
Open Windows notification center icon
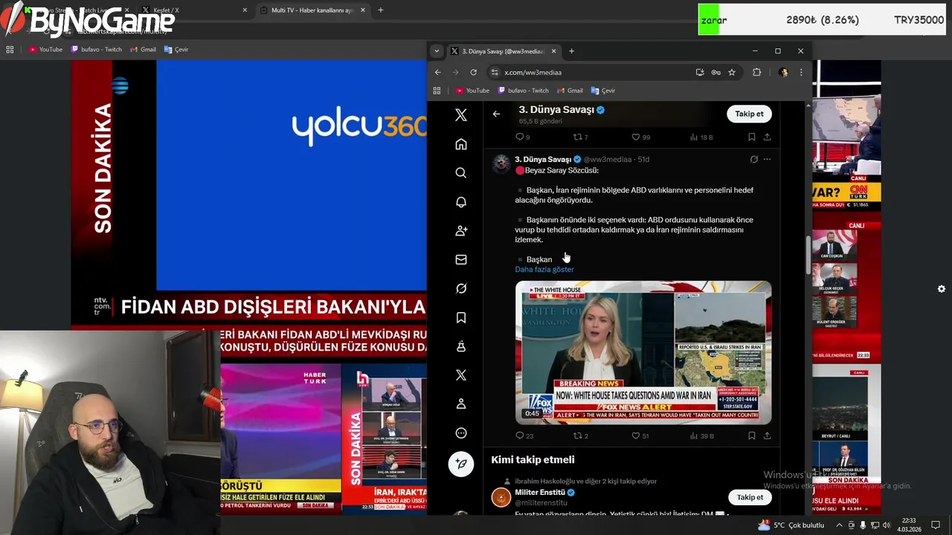[936, 525]
